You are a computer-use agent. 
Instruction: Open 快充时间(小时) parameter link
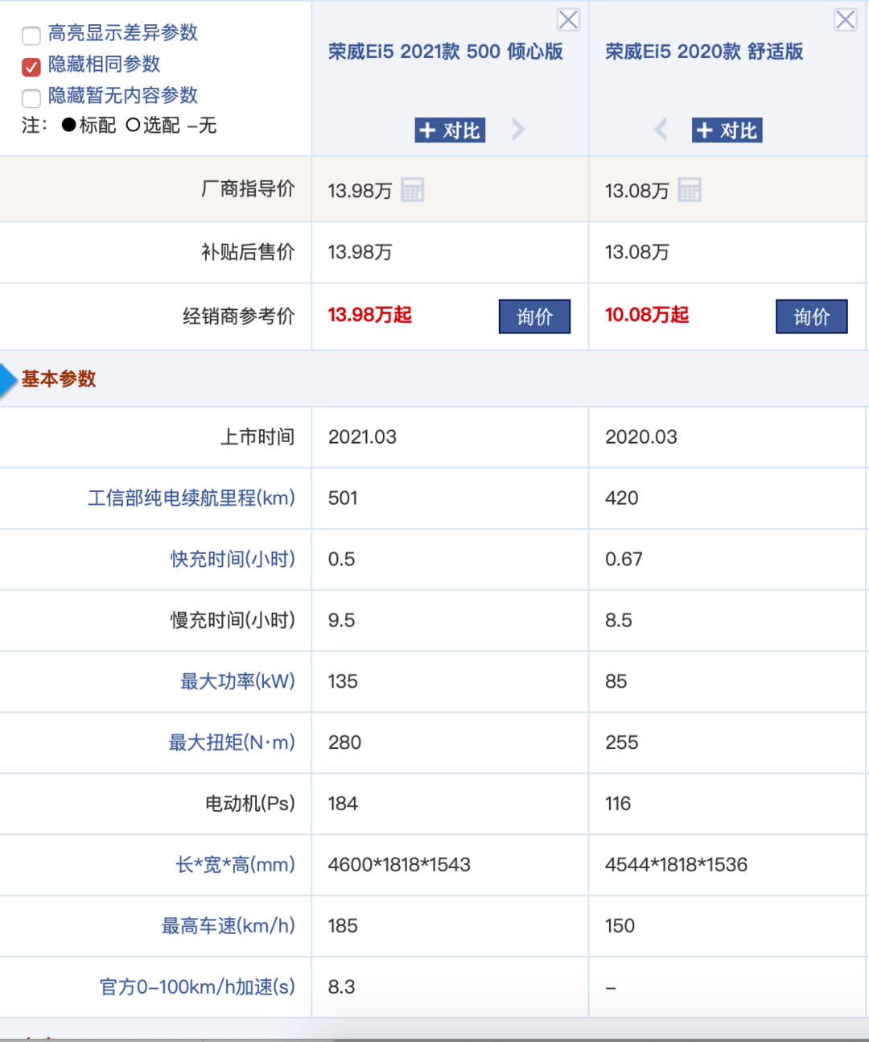[233, 560]
